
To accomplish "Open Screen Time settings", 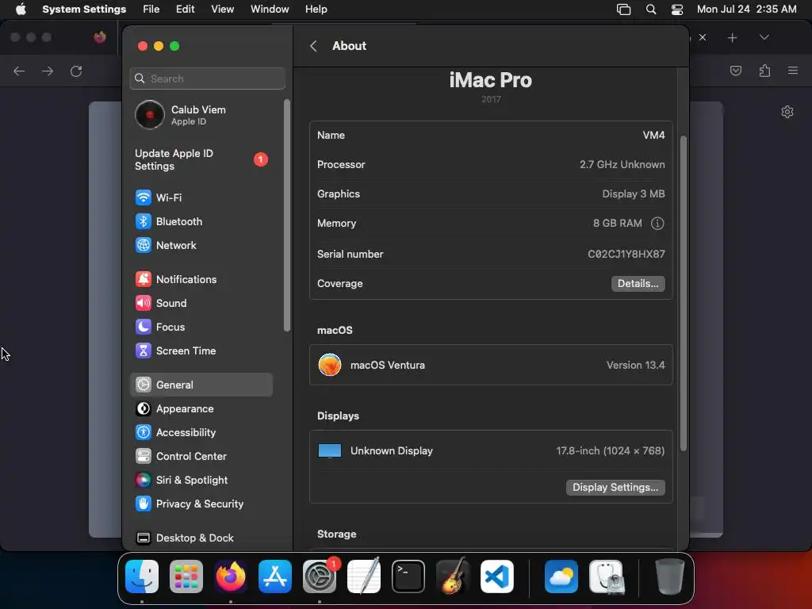I will 201,350.
